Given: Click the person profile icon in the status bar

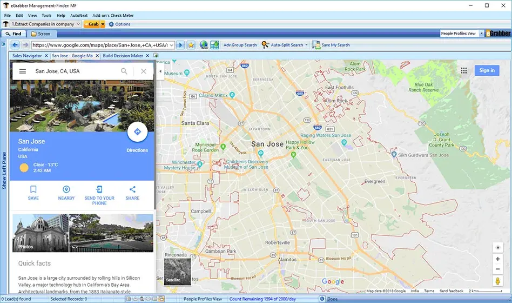Looking at the screenshot, I should [x=142, y=299].
